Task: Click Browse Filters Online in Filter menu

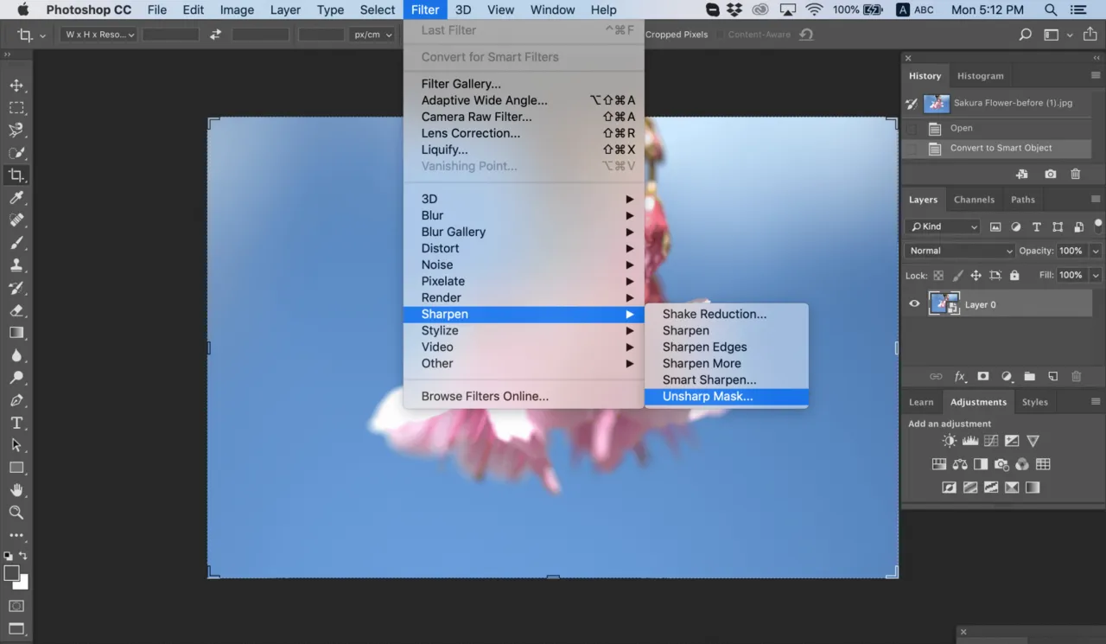Action: 483,396
